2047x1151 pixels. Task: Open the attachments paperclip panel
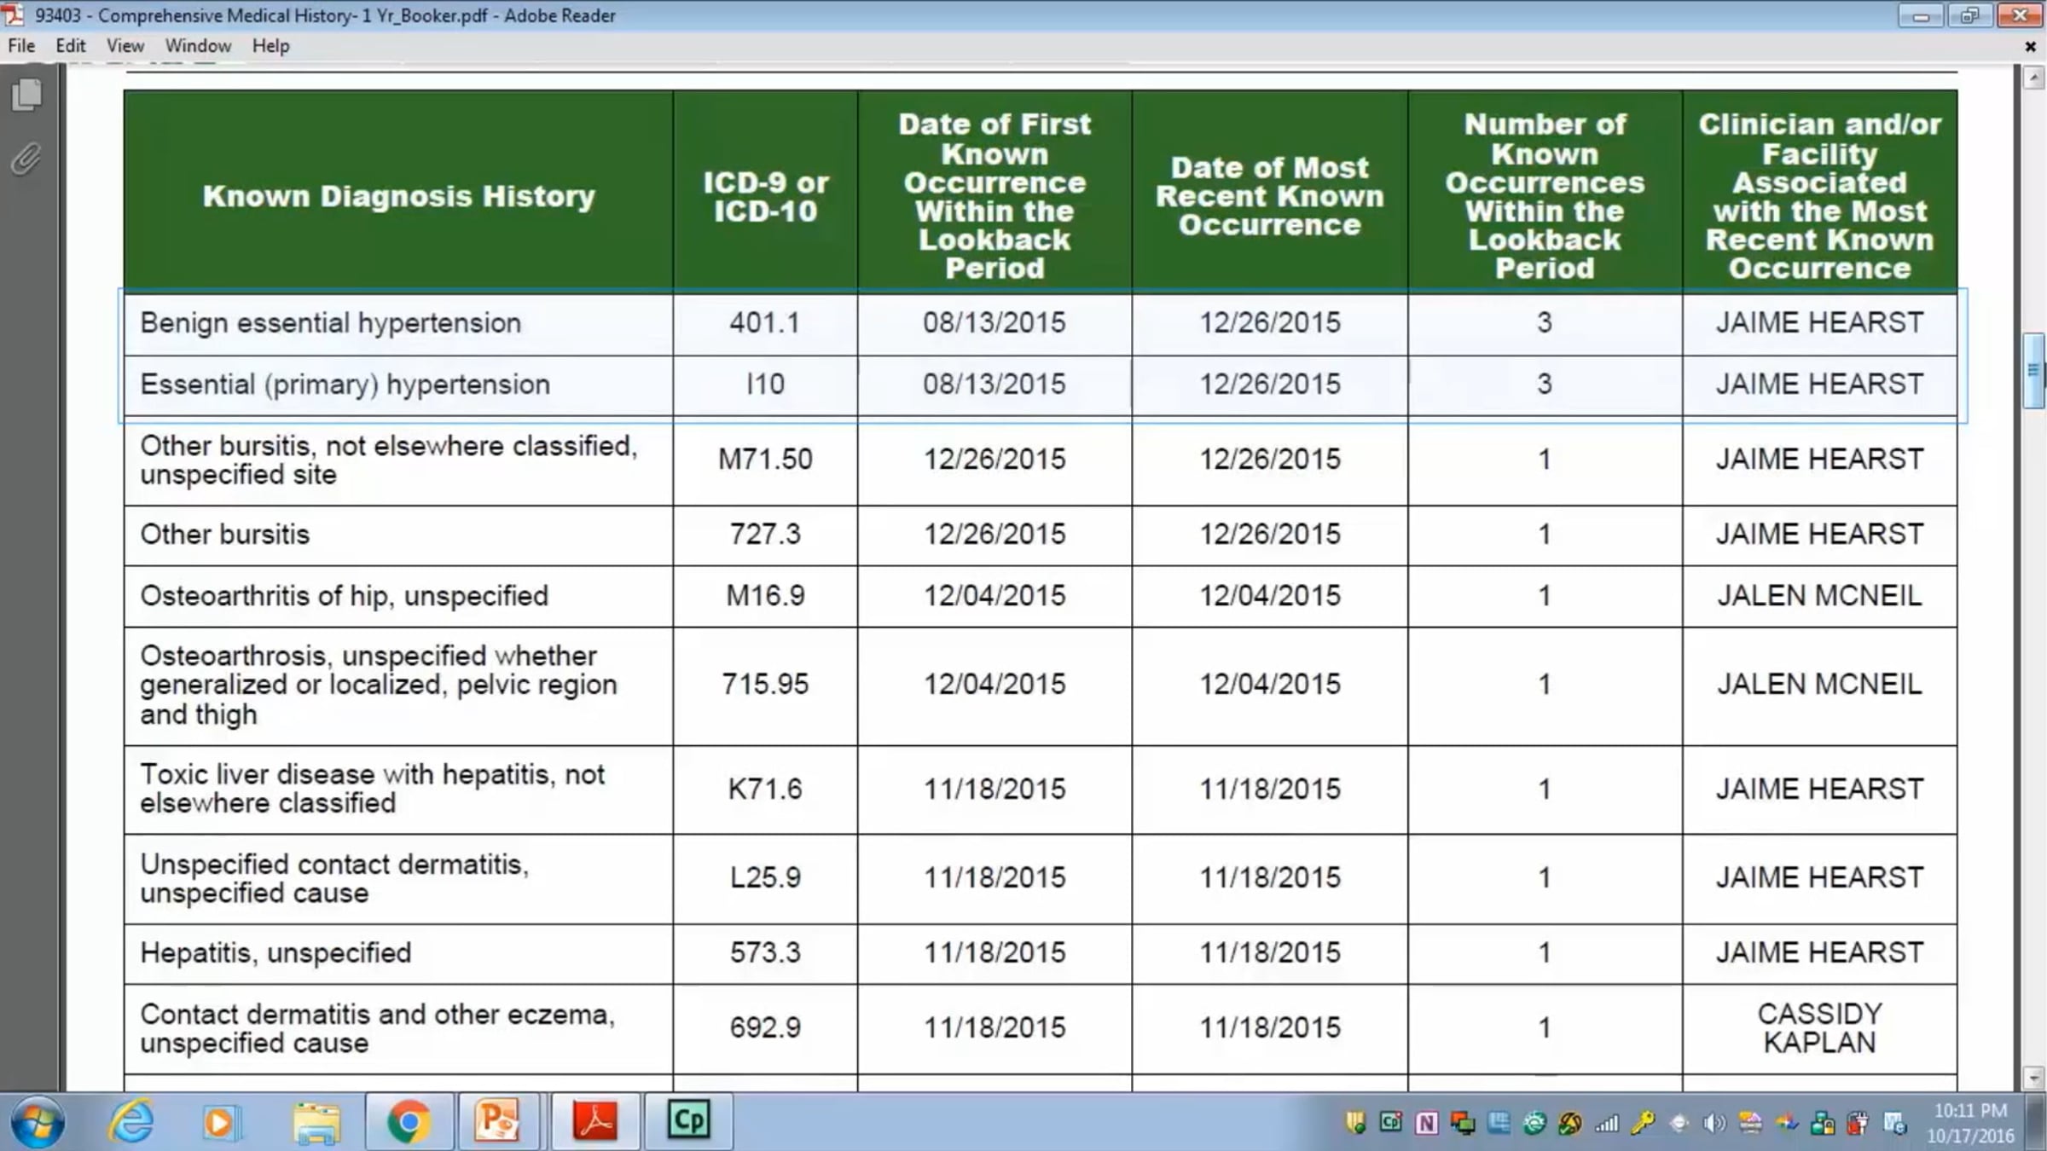[x=26, y=159]
